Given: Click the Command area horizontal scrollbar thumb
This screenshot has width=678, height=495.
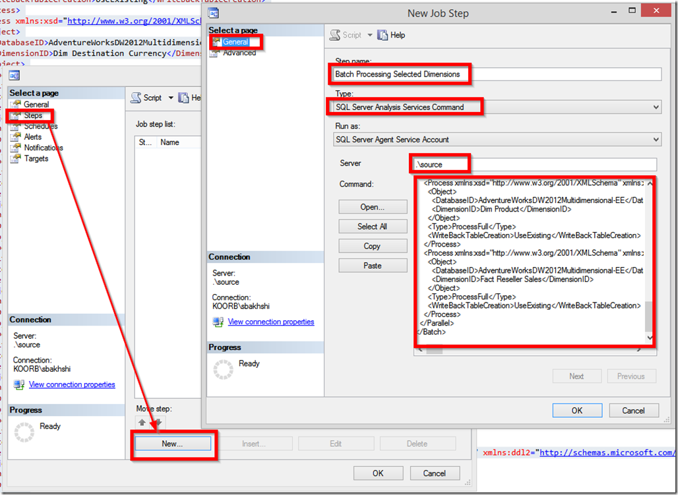Looking at the screenshot, I should (x=435, y=350).
